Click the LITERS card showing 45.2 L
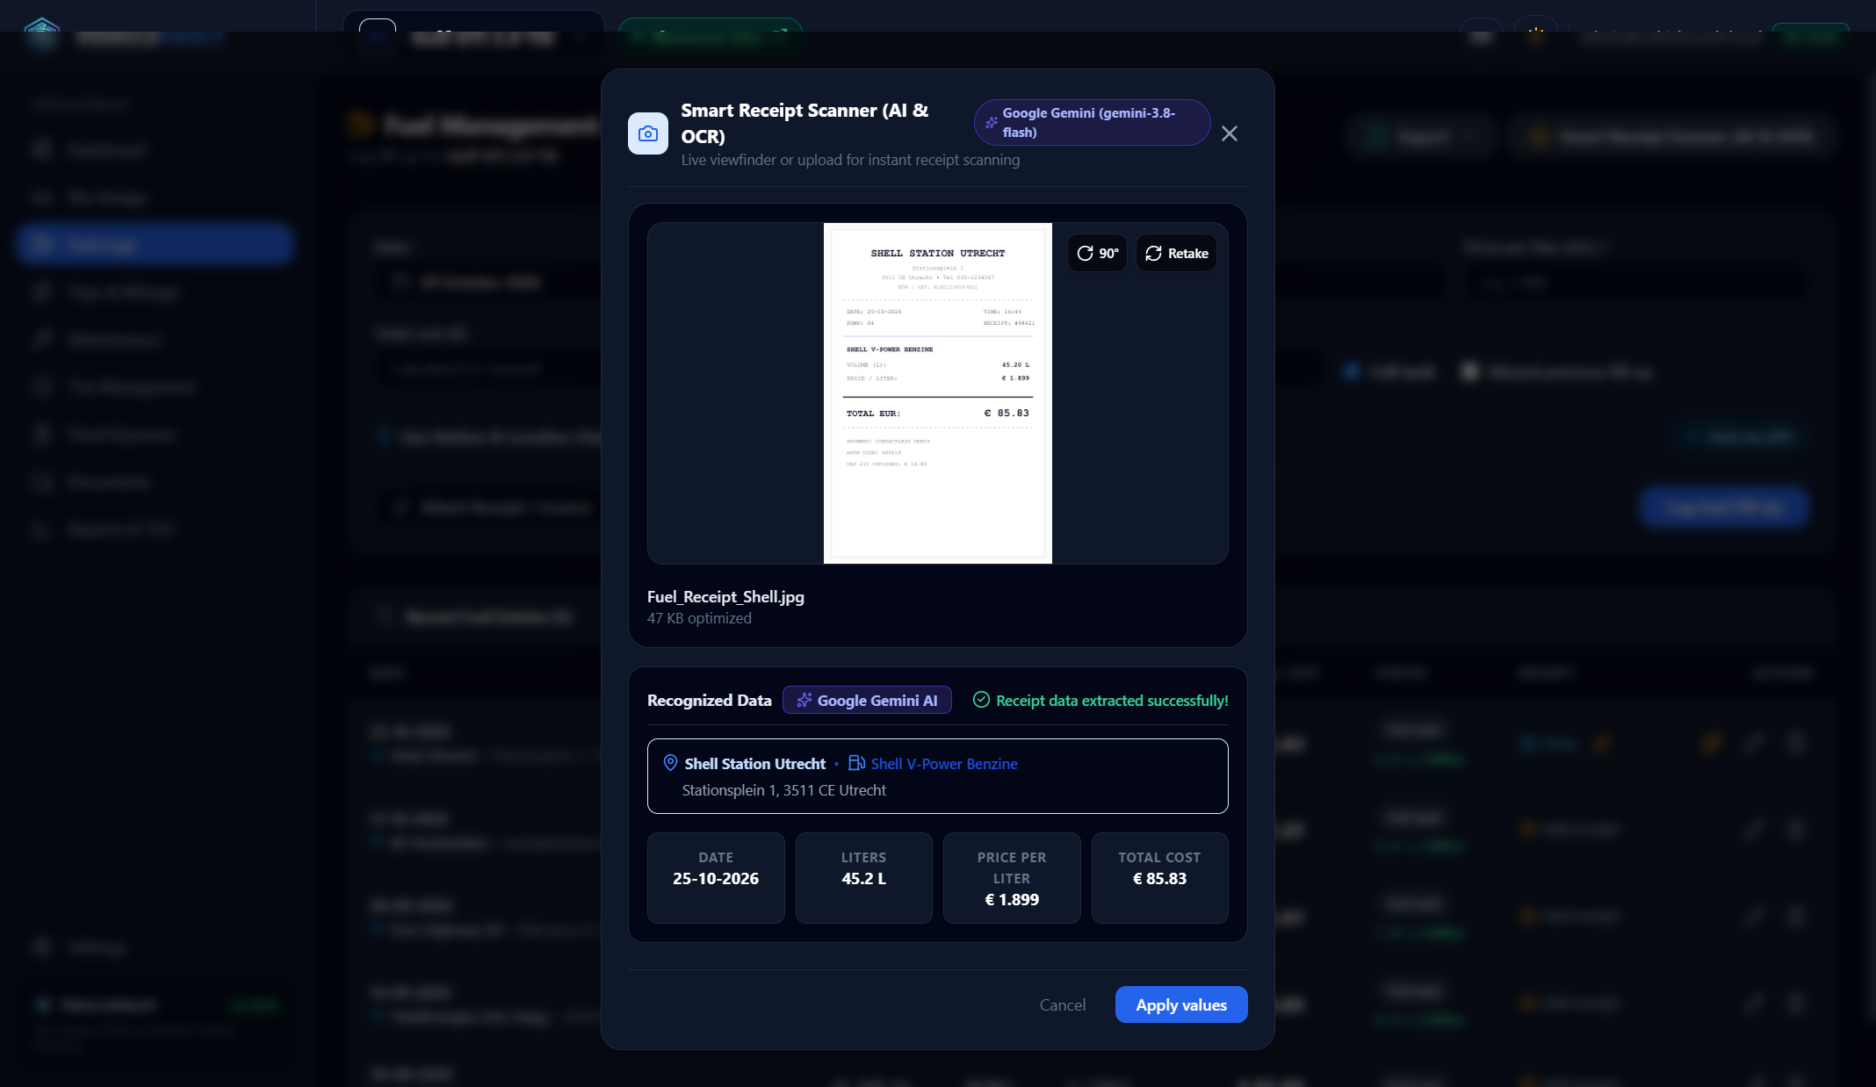This screenshot has height=1087, width=1876. click(864, 878)
